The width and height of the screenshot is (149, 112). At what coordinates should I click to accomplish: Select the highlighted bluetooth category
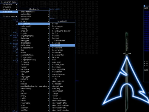coord(34,24)
